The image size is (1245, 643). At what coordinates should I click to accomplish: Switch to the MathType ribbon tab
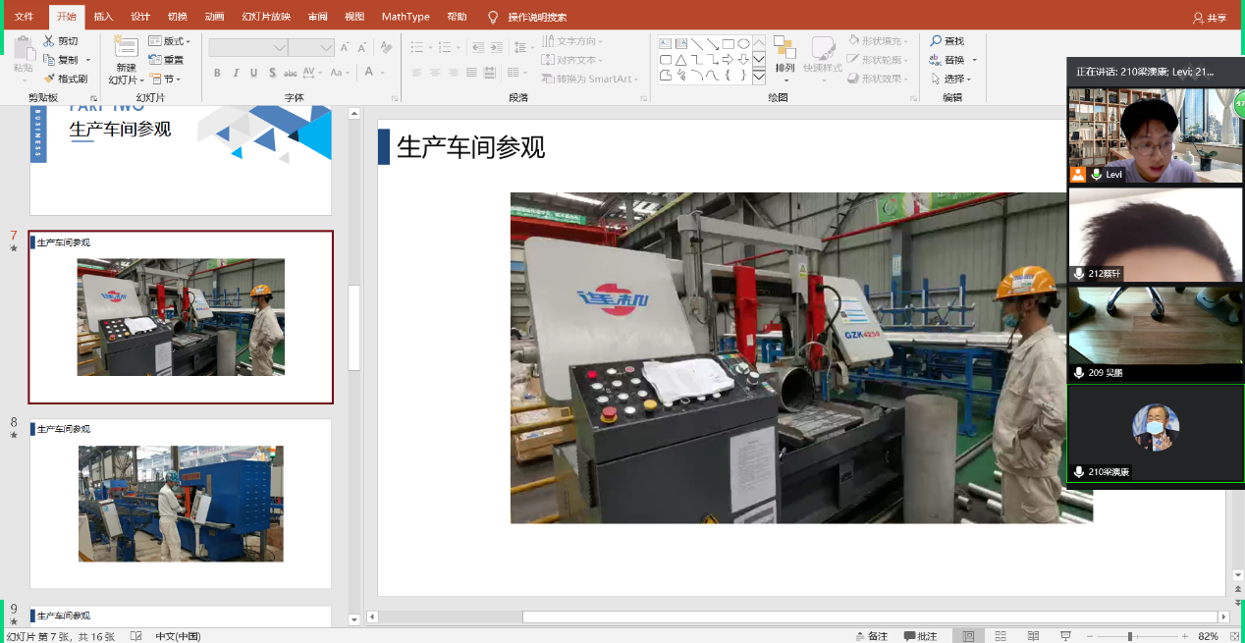pyautogui.click(x=406, y=17)
